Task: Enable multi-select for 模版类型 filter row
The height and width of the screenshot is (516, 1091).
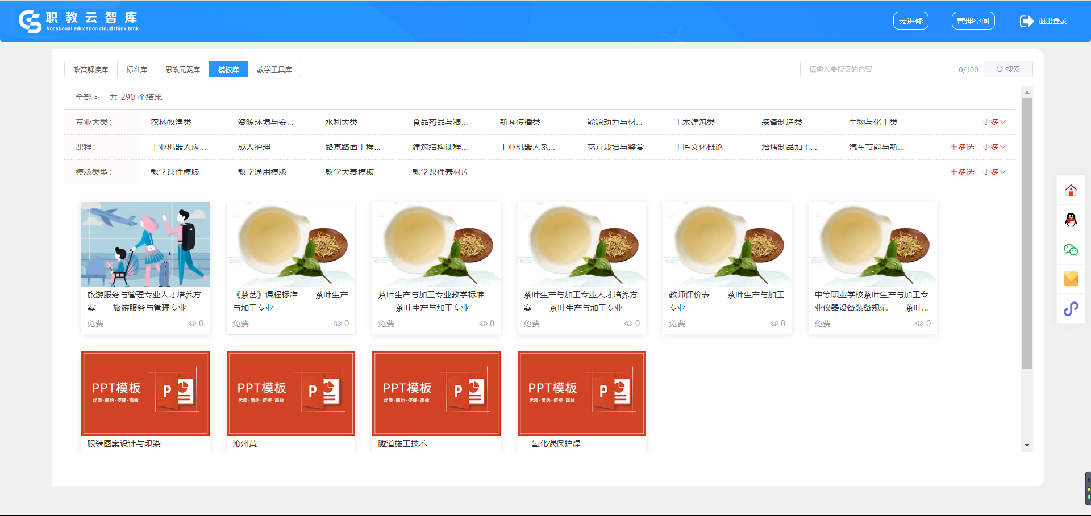Action: [962, 172]
